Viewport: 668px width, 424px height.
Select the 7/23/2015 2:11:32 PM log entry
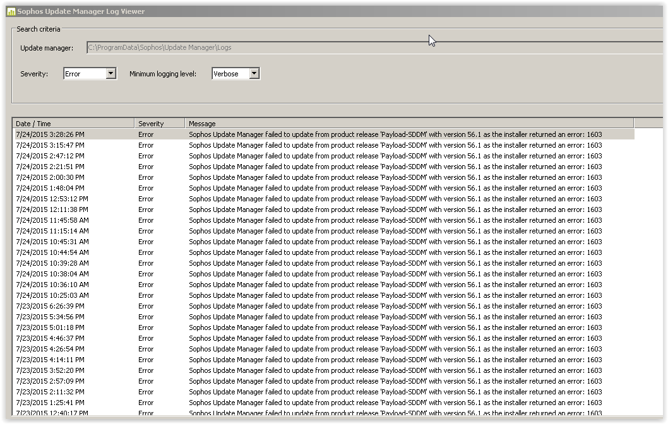coord(324,392)
